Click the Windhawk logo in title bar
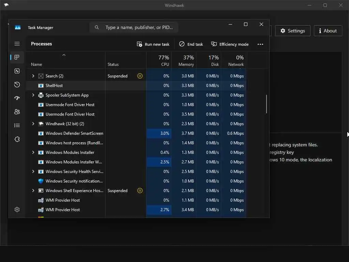Image resolution: width=349 pixels, height=262 pixels. tap(6, 5)
